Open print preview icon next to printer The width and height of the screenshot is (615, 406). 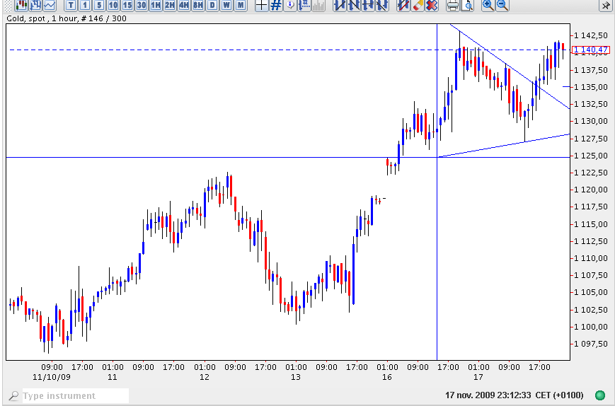(x=466, y=6)
